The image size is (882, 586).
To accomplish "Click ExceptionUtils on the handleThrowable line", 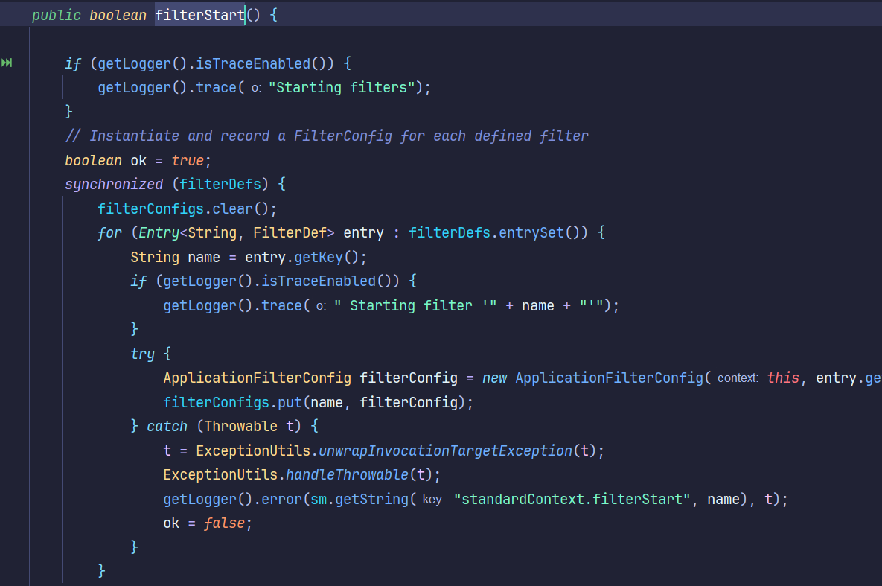I will [x=220, y=474].
